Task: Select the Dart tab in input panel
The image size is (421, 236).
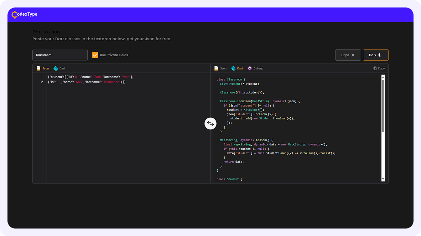Action: point(59,68)
